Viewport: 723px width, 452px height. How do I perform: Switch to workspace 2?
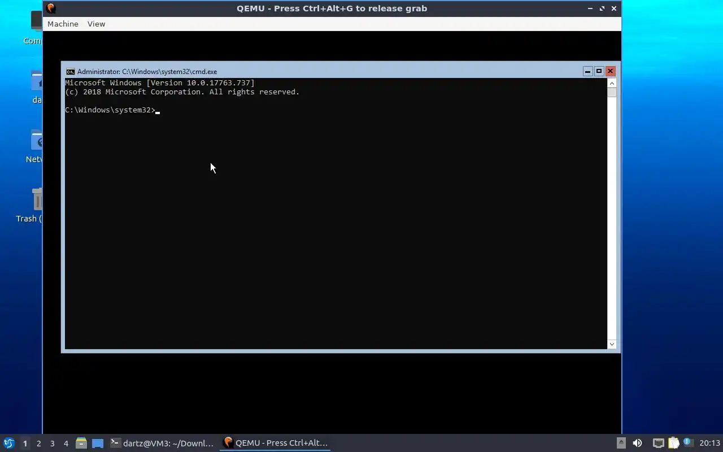38,444
